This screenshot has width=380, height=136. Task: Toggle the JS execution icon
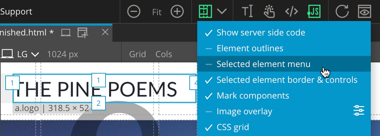pyautogui.click(x=314, y=11)
